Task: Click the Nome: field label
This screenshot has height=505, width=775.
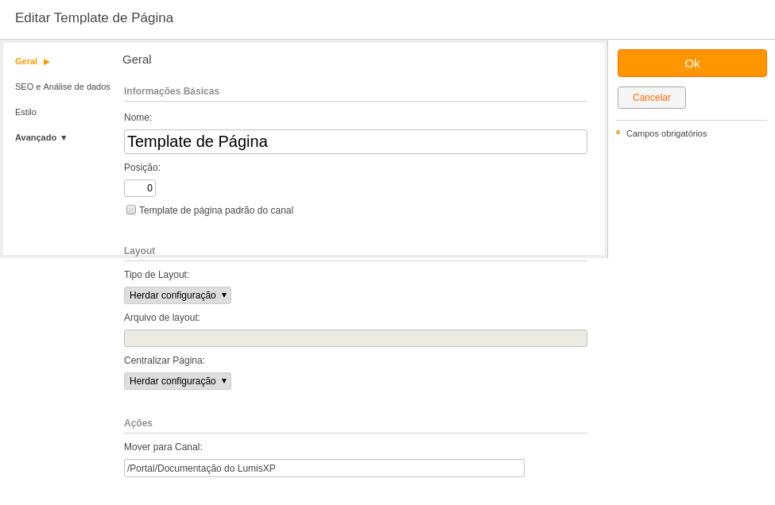Action: tap(138, 118)
